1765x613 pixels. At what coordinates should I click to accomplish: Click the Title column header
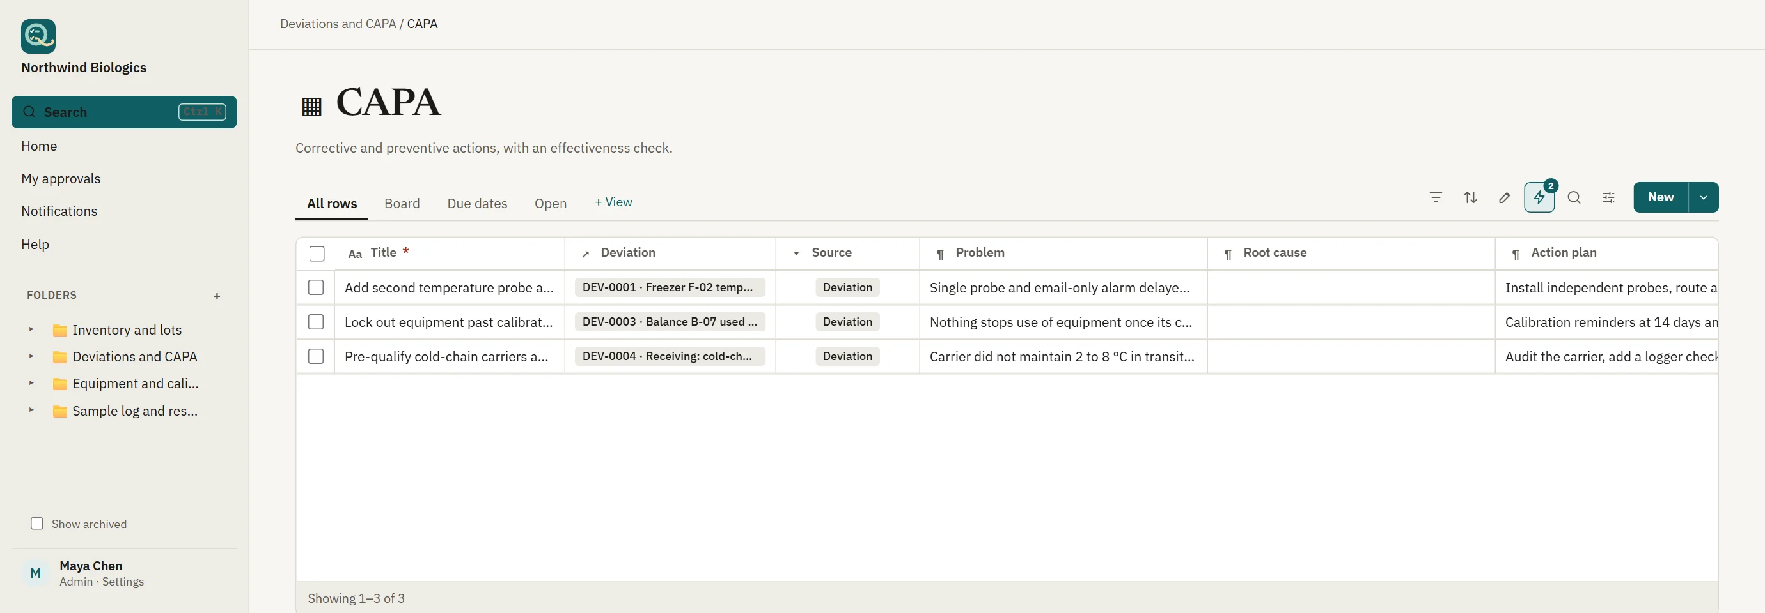click(450, 253)
